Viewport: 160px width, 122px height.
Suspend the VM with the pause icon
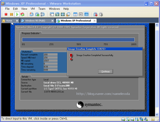coord(11,14)
